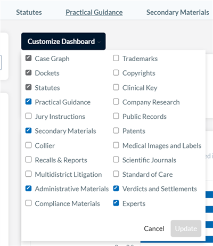Tick the Recalls & Reports checkbox

pos(28,160)
